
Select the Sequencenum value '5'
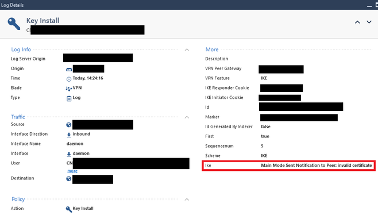click(262, 146)
